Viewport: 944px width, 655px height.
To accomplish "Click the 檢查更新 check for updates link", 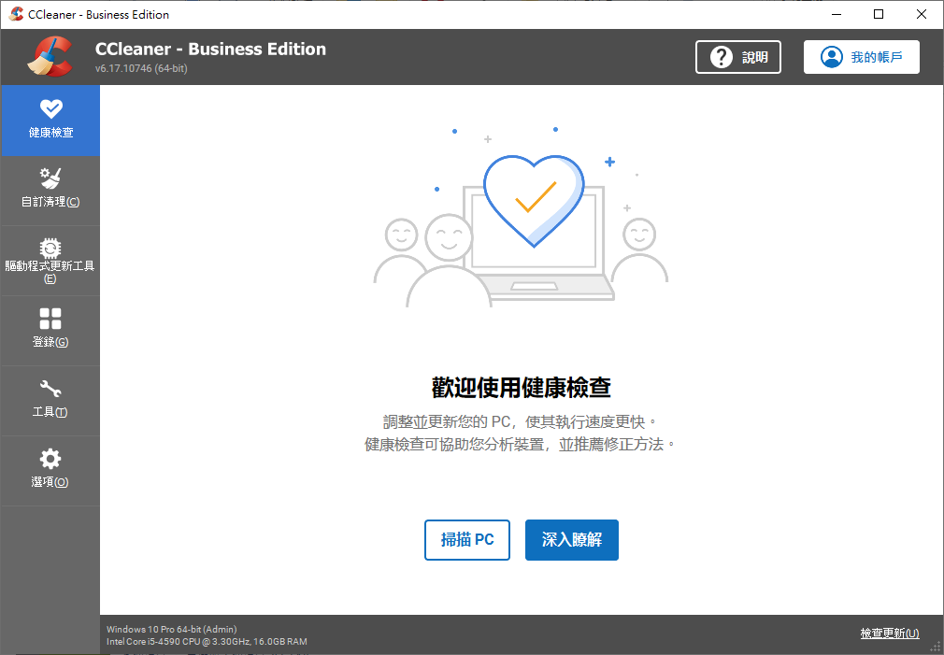I will point(890,634).
